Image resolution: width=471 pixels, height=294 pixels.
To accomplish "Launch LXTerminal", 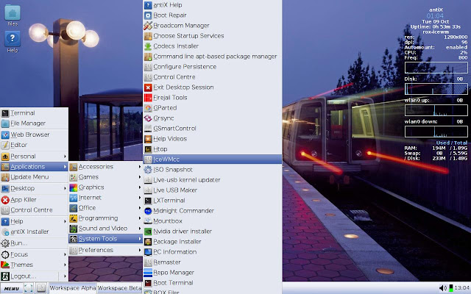I will coord(213,201).
